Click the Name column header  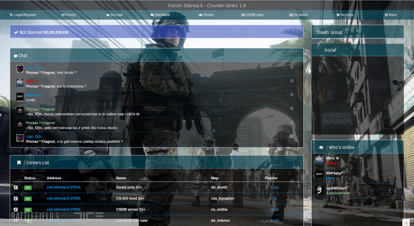click(x=121, y=178)
